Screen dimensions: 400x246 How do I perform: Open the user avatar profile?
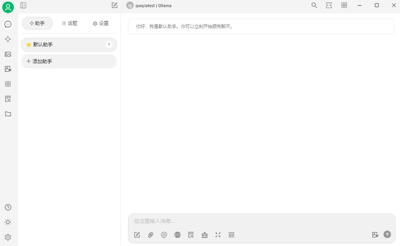click(8, 7)
